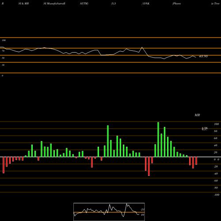Click the '(5,5' parameter text in the header
221x221 pixels.
pyautogui.click(x=114, y=4)
